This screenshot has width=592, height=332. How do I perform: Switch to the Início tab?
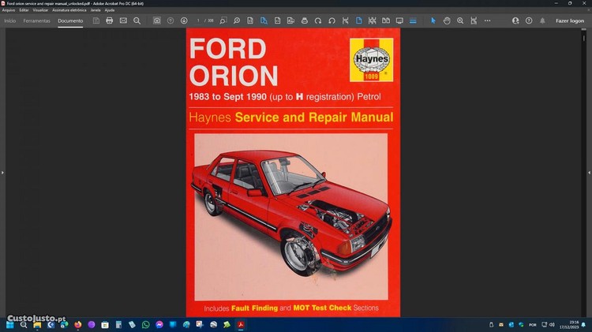[x=9, y=21]
